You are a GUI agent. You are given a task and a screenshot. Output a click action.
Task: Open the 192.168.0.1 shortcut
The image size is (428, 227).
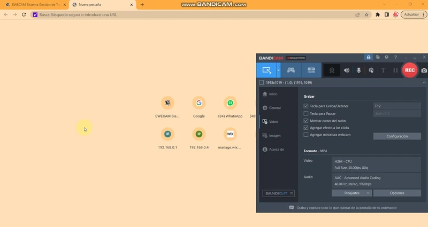click(167, 139)
